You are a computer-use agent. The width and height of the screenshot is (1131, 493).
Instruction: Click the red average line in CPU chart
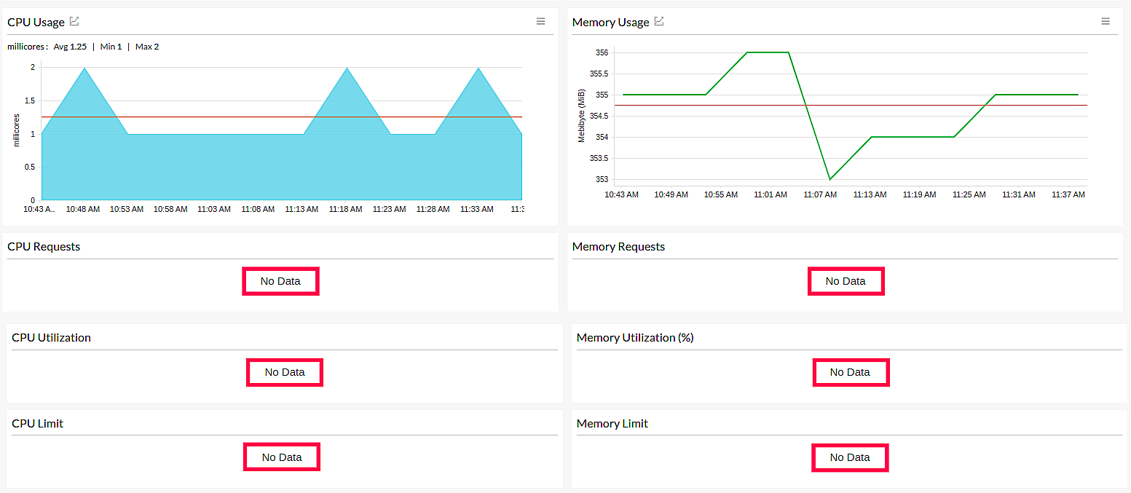[x=218, y=117]
